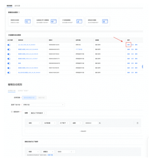Open the 预算 action dropdown
Viewport: 151px width, 159px height.
point(34,151)
